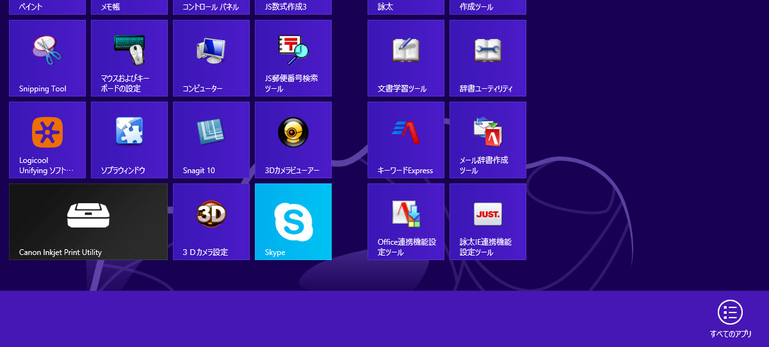
Task: Open the ソブラウィンドウ tile
Action: point(129,140)
